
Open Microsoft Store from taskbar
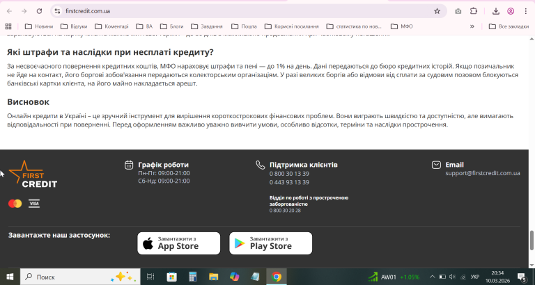pos(171,277)
